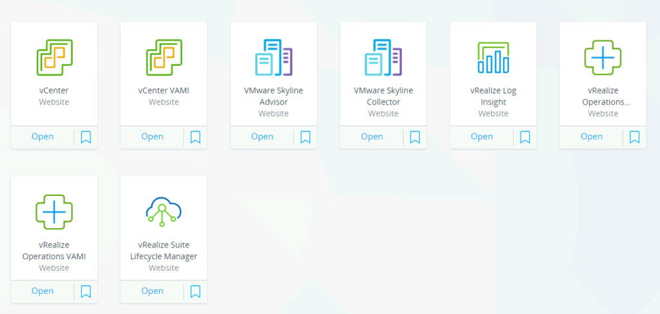The image size is (660, 314).
Task: Bookmark VMware Skyline Collector
Action: pos(415,137)
